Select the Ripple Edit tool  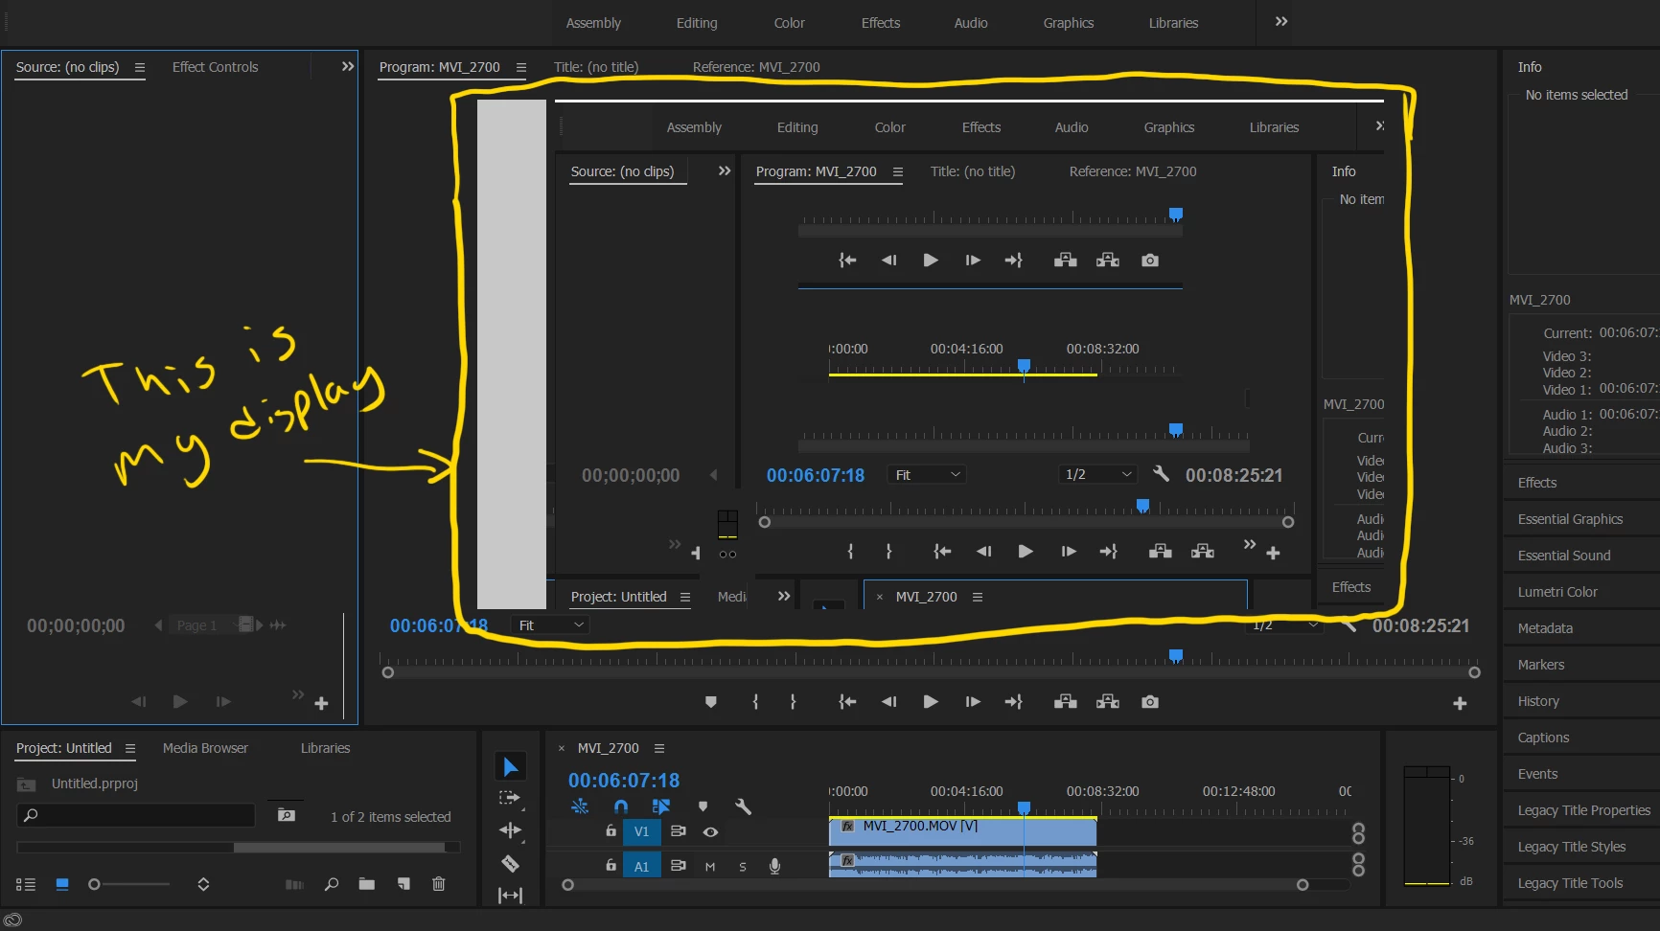[510, 830]
